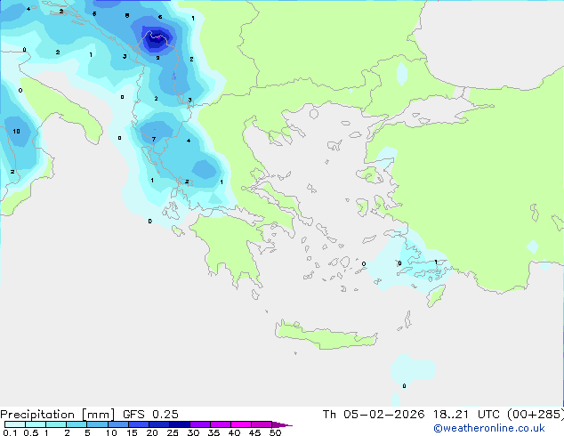This screenshot has width=564, height=436.
Task: Select legend swatch between 45 and 50
Action: coord(262,424)
